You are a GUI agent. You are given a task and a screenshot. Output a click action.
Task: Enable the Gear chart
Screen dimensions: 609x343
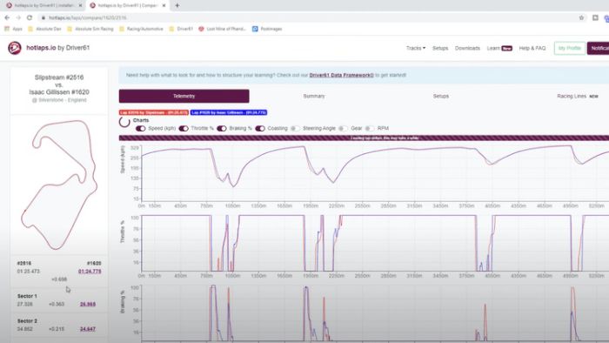tap(343, 128)
